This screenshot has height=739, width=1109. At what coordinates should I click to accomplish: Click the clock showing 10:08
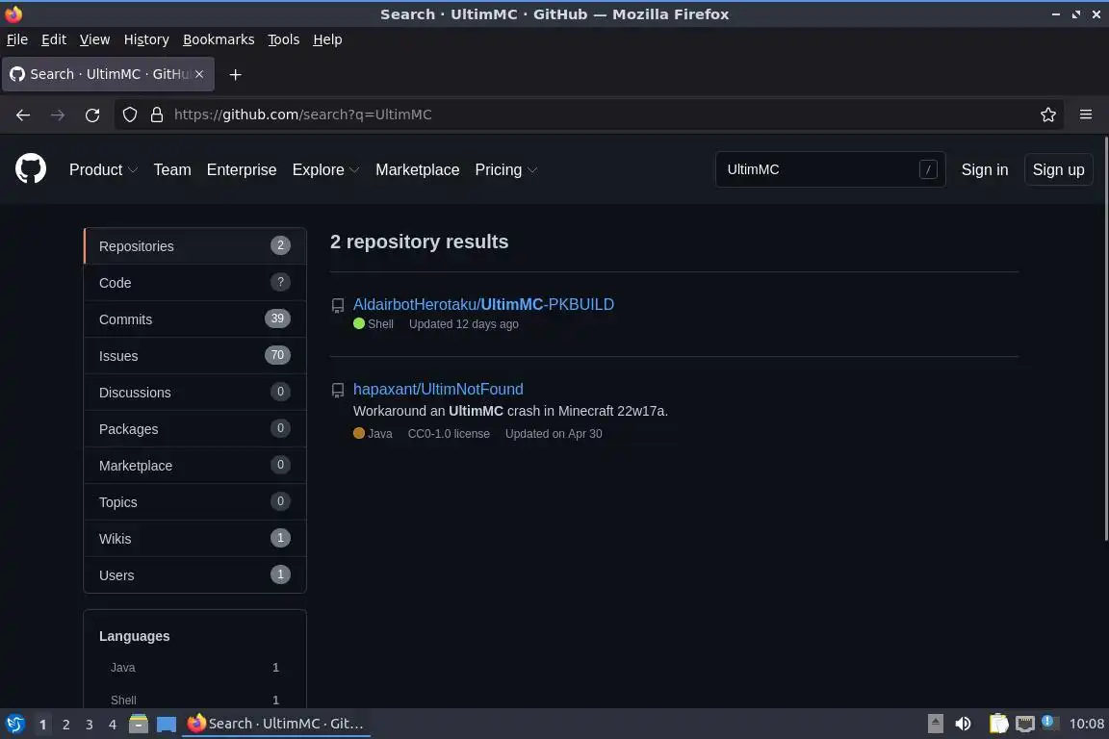(1086, 724)
